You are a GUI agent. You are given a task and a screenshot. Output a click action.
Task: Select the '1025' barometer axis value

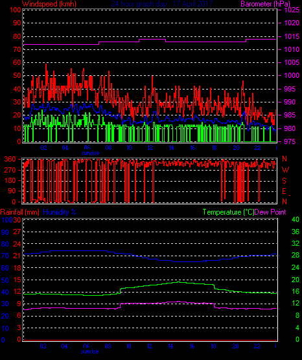pos(292,10)
